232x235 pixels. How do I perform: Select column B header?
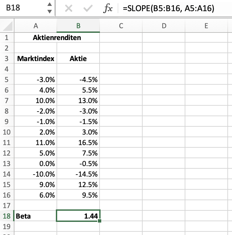click(78, 26)
